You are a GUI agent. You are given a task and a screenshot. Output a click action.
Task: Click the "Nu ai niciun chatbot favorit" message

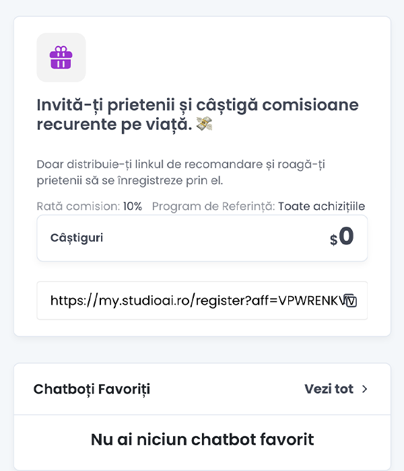202,440
